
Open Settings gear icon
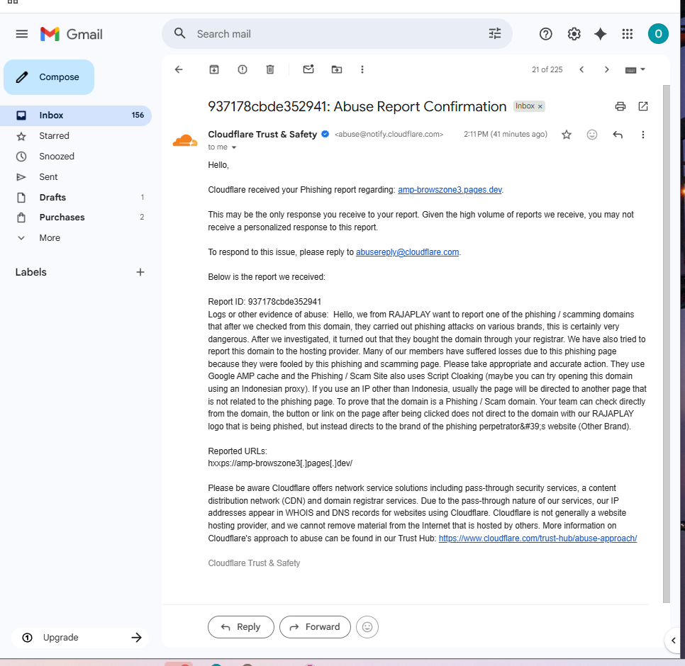[574, 33]
